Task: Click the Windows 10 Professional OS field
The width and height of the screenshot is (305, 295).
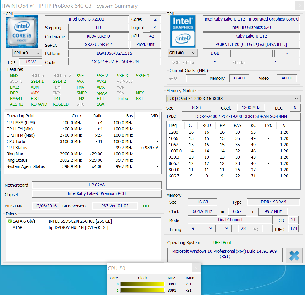Action: pyautogui.click(x=224, y=254)
